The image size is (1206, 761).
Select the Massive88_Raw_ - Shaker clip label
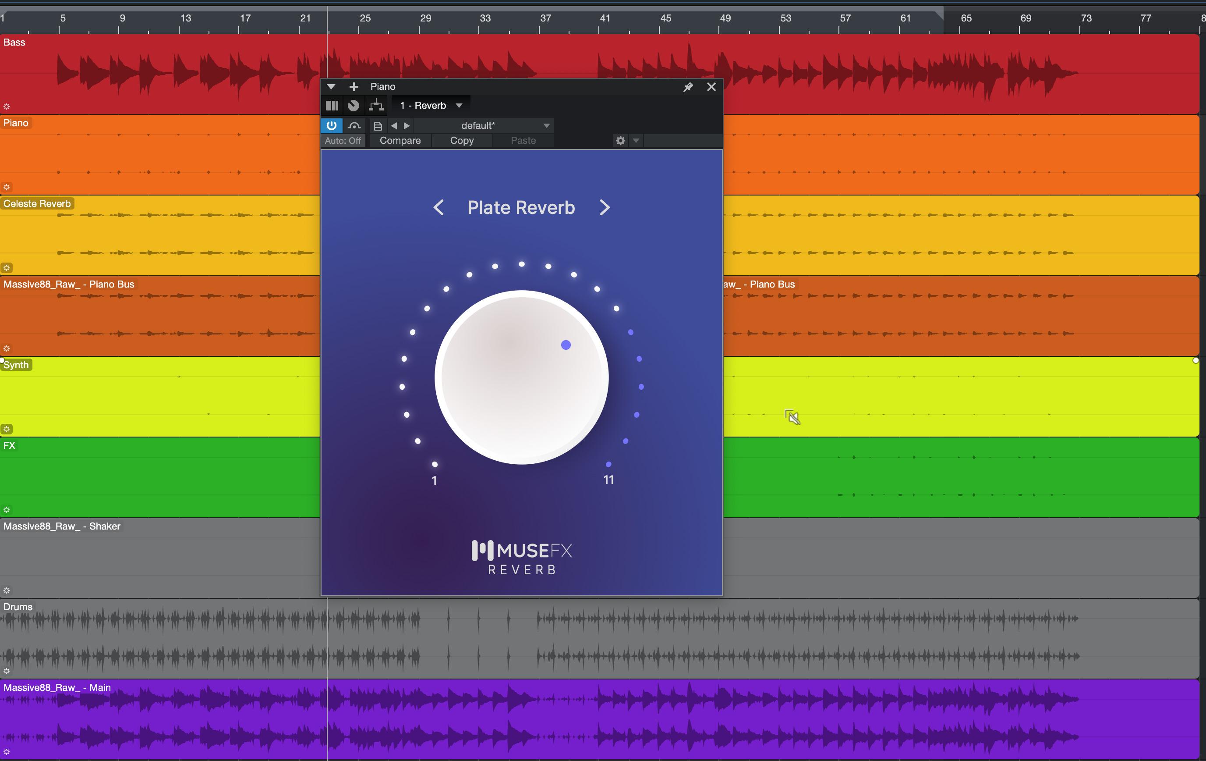tap(62, 526)
